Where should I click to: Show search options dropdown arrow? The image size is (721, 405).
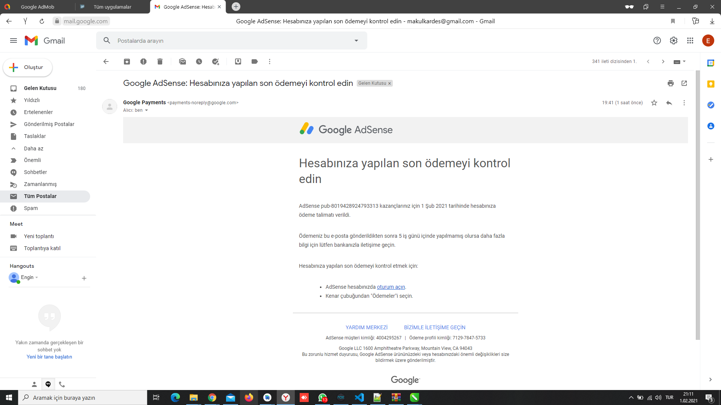click(x=356, y=40)
